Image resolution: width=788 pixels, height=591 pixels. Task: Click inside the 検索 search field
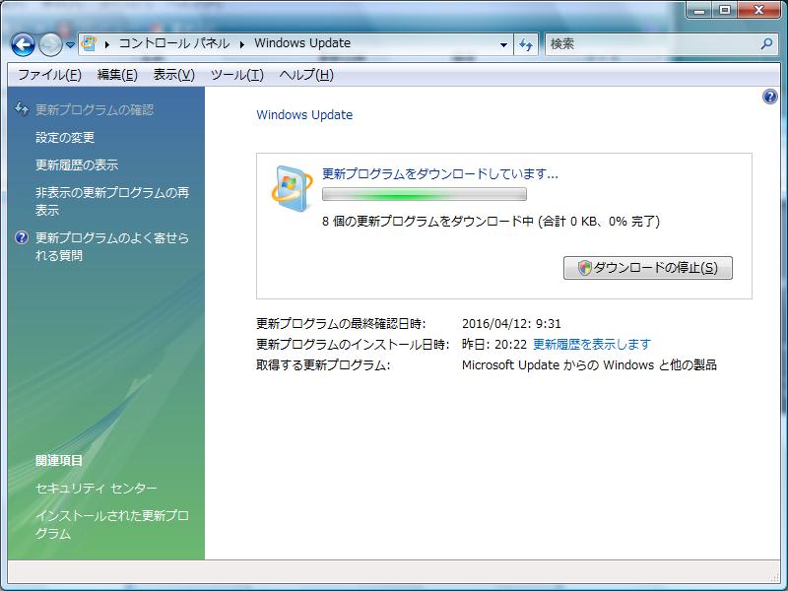(650, 44)
